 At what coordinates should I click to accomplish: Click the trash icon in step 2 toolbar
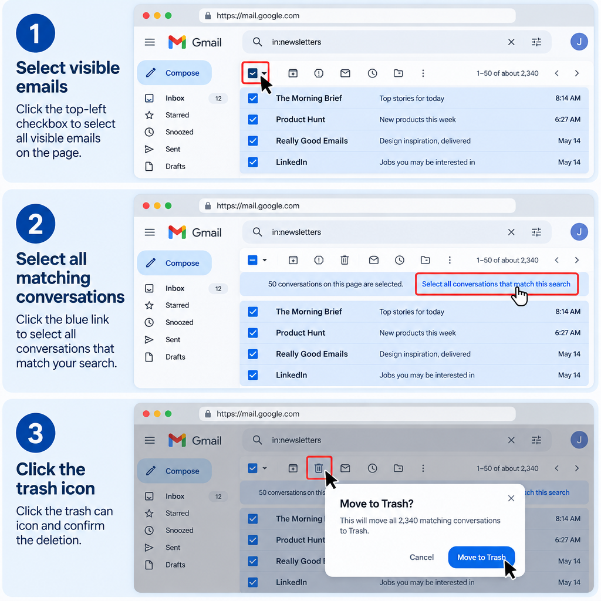pyautogui.click(x=345, y=260)
